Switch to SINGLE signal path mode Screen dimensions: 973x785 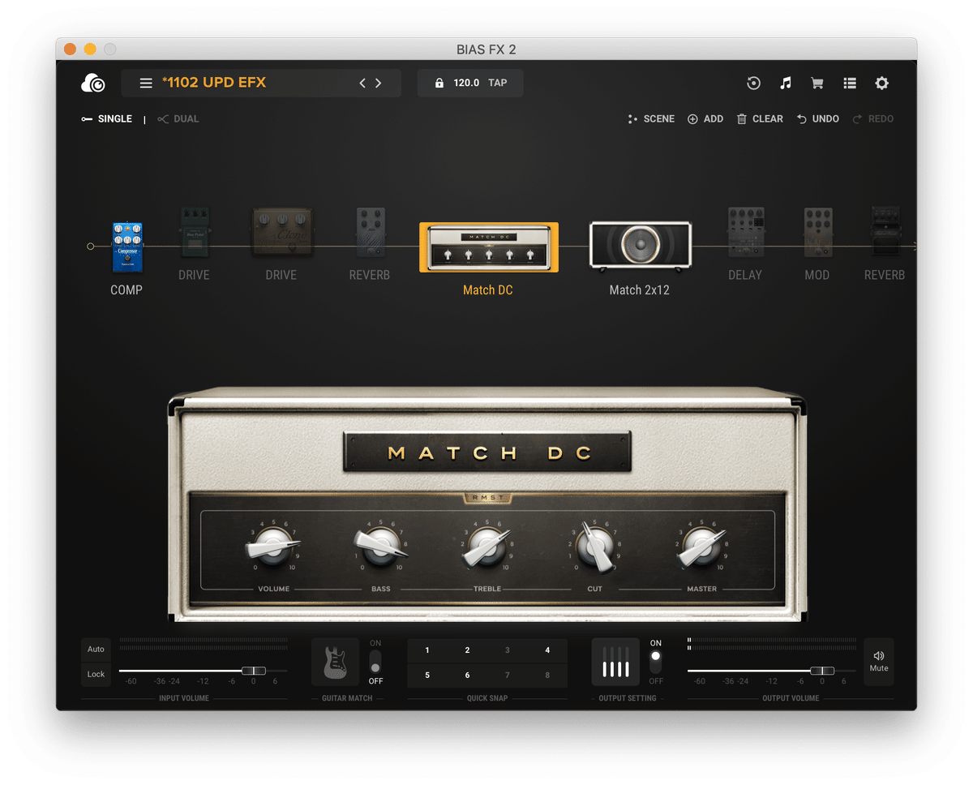pos(106,119)
